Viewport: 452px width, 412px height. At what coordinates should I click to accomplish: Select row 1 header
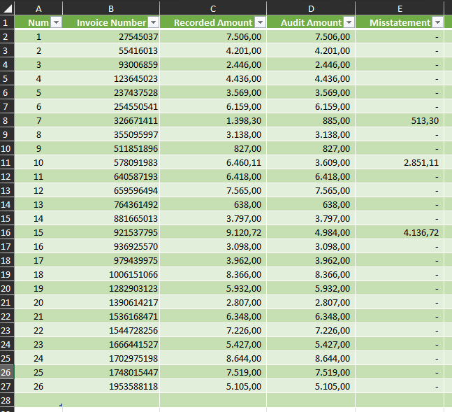(7, 22)
